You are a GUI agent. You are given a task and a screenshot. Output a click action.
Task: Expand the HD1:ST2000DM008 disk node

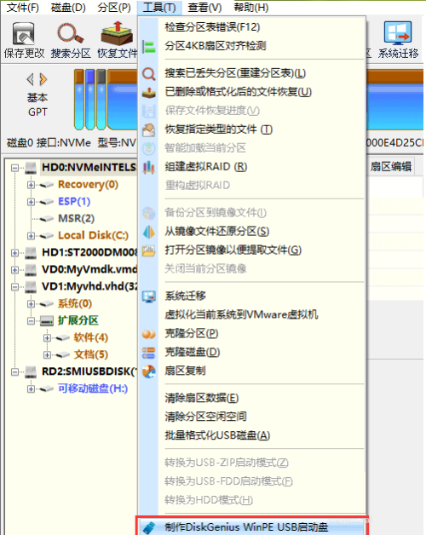tap(14, 253)
